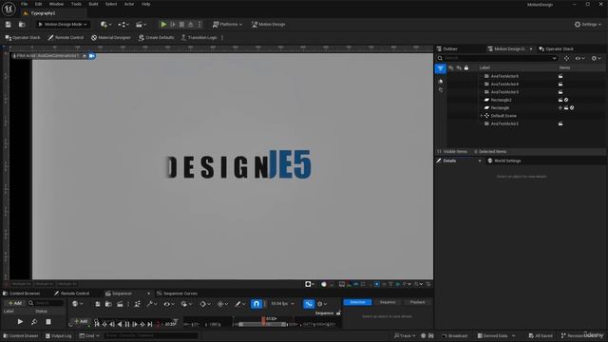The height and width of the screenshot is (342, 608).
Task: Open the World Settings tab
Action: (504, 161)
